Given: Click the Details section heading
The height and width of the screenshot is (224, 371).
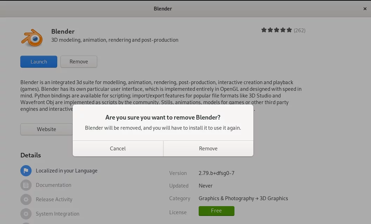Looking at the screenshot, I should click(31, 155).
